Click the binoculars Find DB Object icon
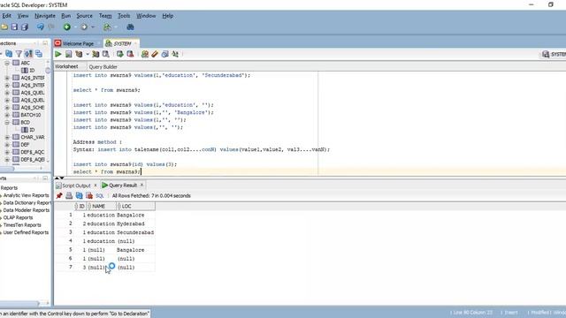The width and height of the screenshot is (566, 318). coord(130,27)
